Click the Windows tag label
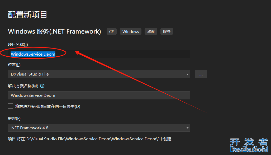Screen dimensions: 271x155 tap(131, 32)
